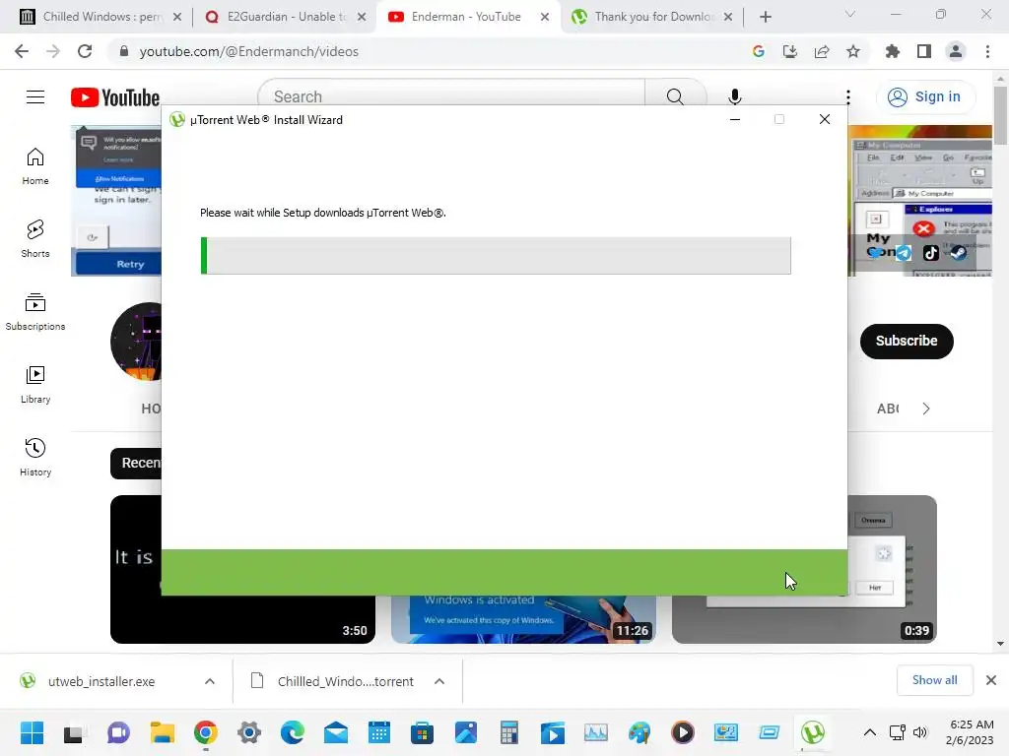Reload the page with the refresh icon
The height and width of the screenshot is (756, 1009).
[85, 51]
